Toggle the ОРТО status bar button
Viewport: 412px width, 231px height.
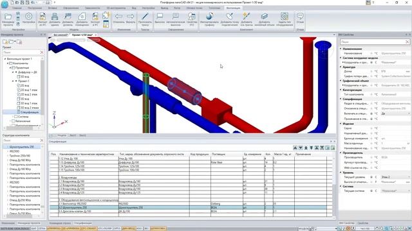(x=117, y=228)
